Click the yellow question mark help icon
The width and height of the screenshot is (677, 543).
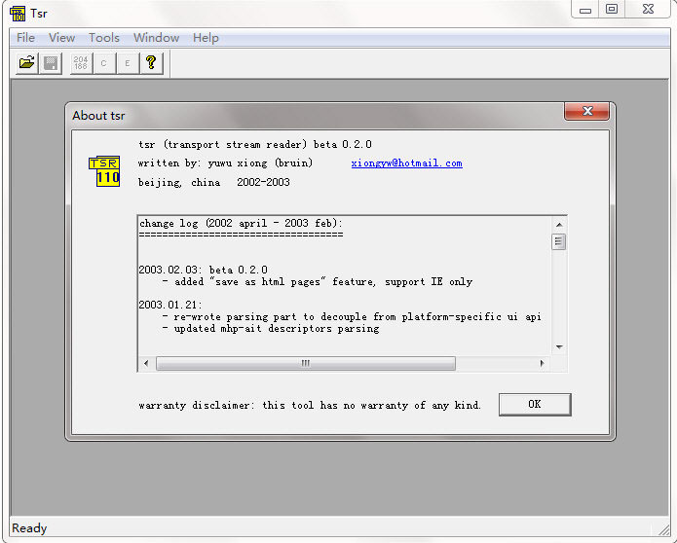point(151,63)
